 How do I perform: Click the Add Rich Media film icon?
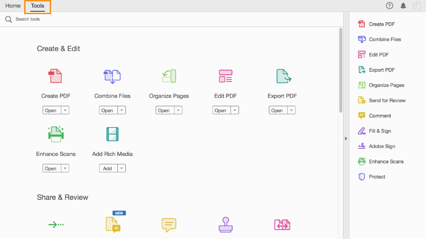[x=112, y=134]
